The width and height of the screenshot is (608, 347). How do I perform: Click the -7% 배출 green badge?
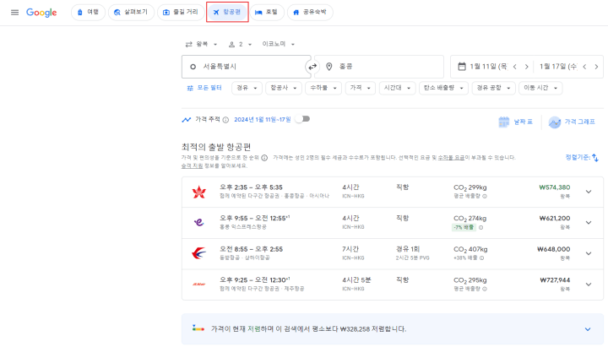pos(464,228)
